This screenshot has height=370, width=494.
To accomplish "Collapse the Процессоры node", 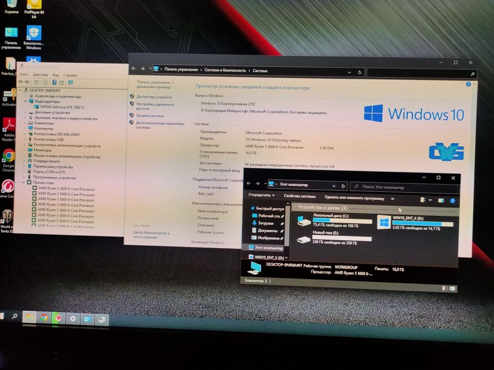I will 24,182.
